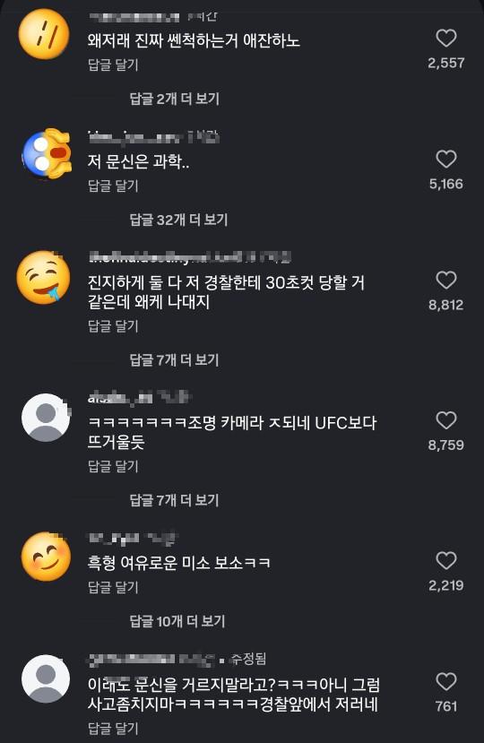
Task: Open the screaming-face emoji avatar profile
Action: click(46, 153)
